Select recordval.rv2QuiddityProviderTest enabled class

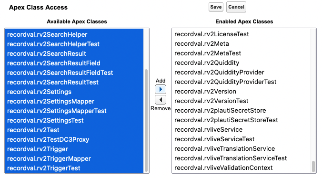[x=241, y=82]
